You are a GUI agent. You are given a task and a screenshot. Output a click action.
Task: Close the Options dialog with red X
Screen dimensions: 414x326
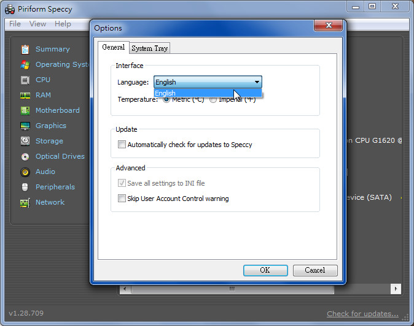click(329, 25)
